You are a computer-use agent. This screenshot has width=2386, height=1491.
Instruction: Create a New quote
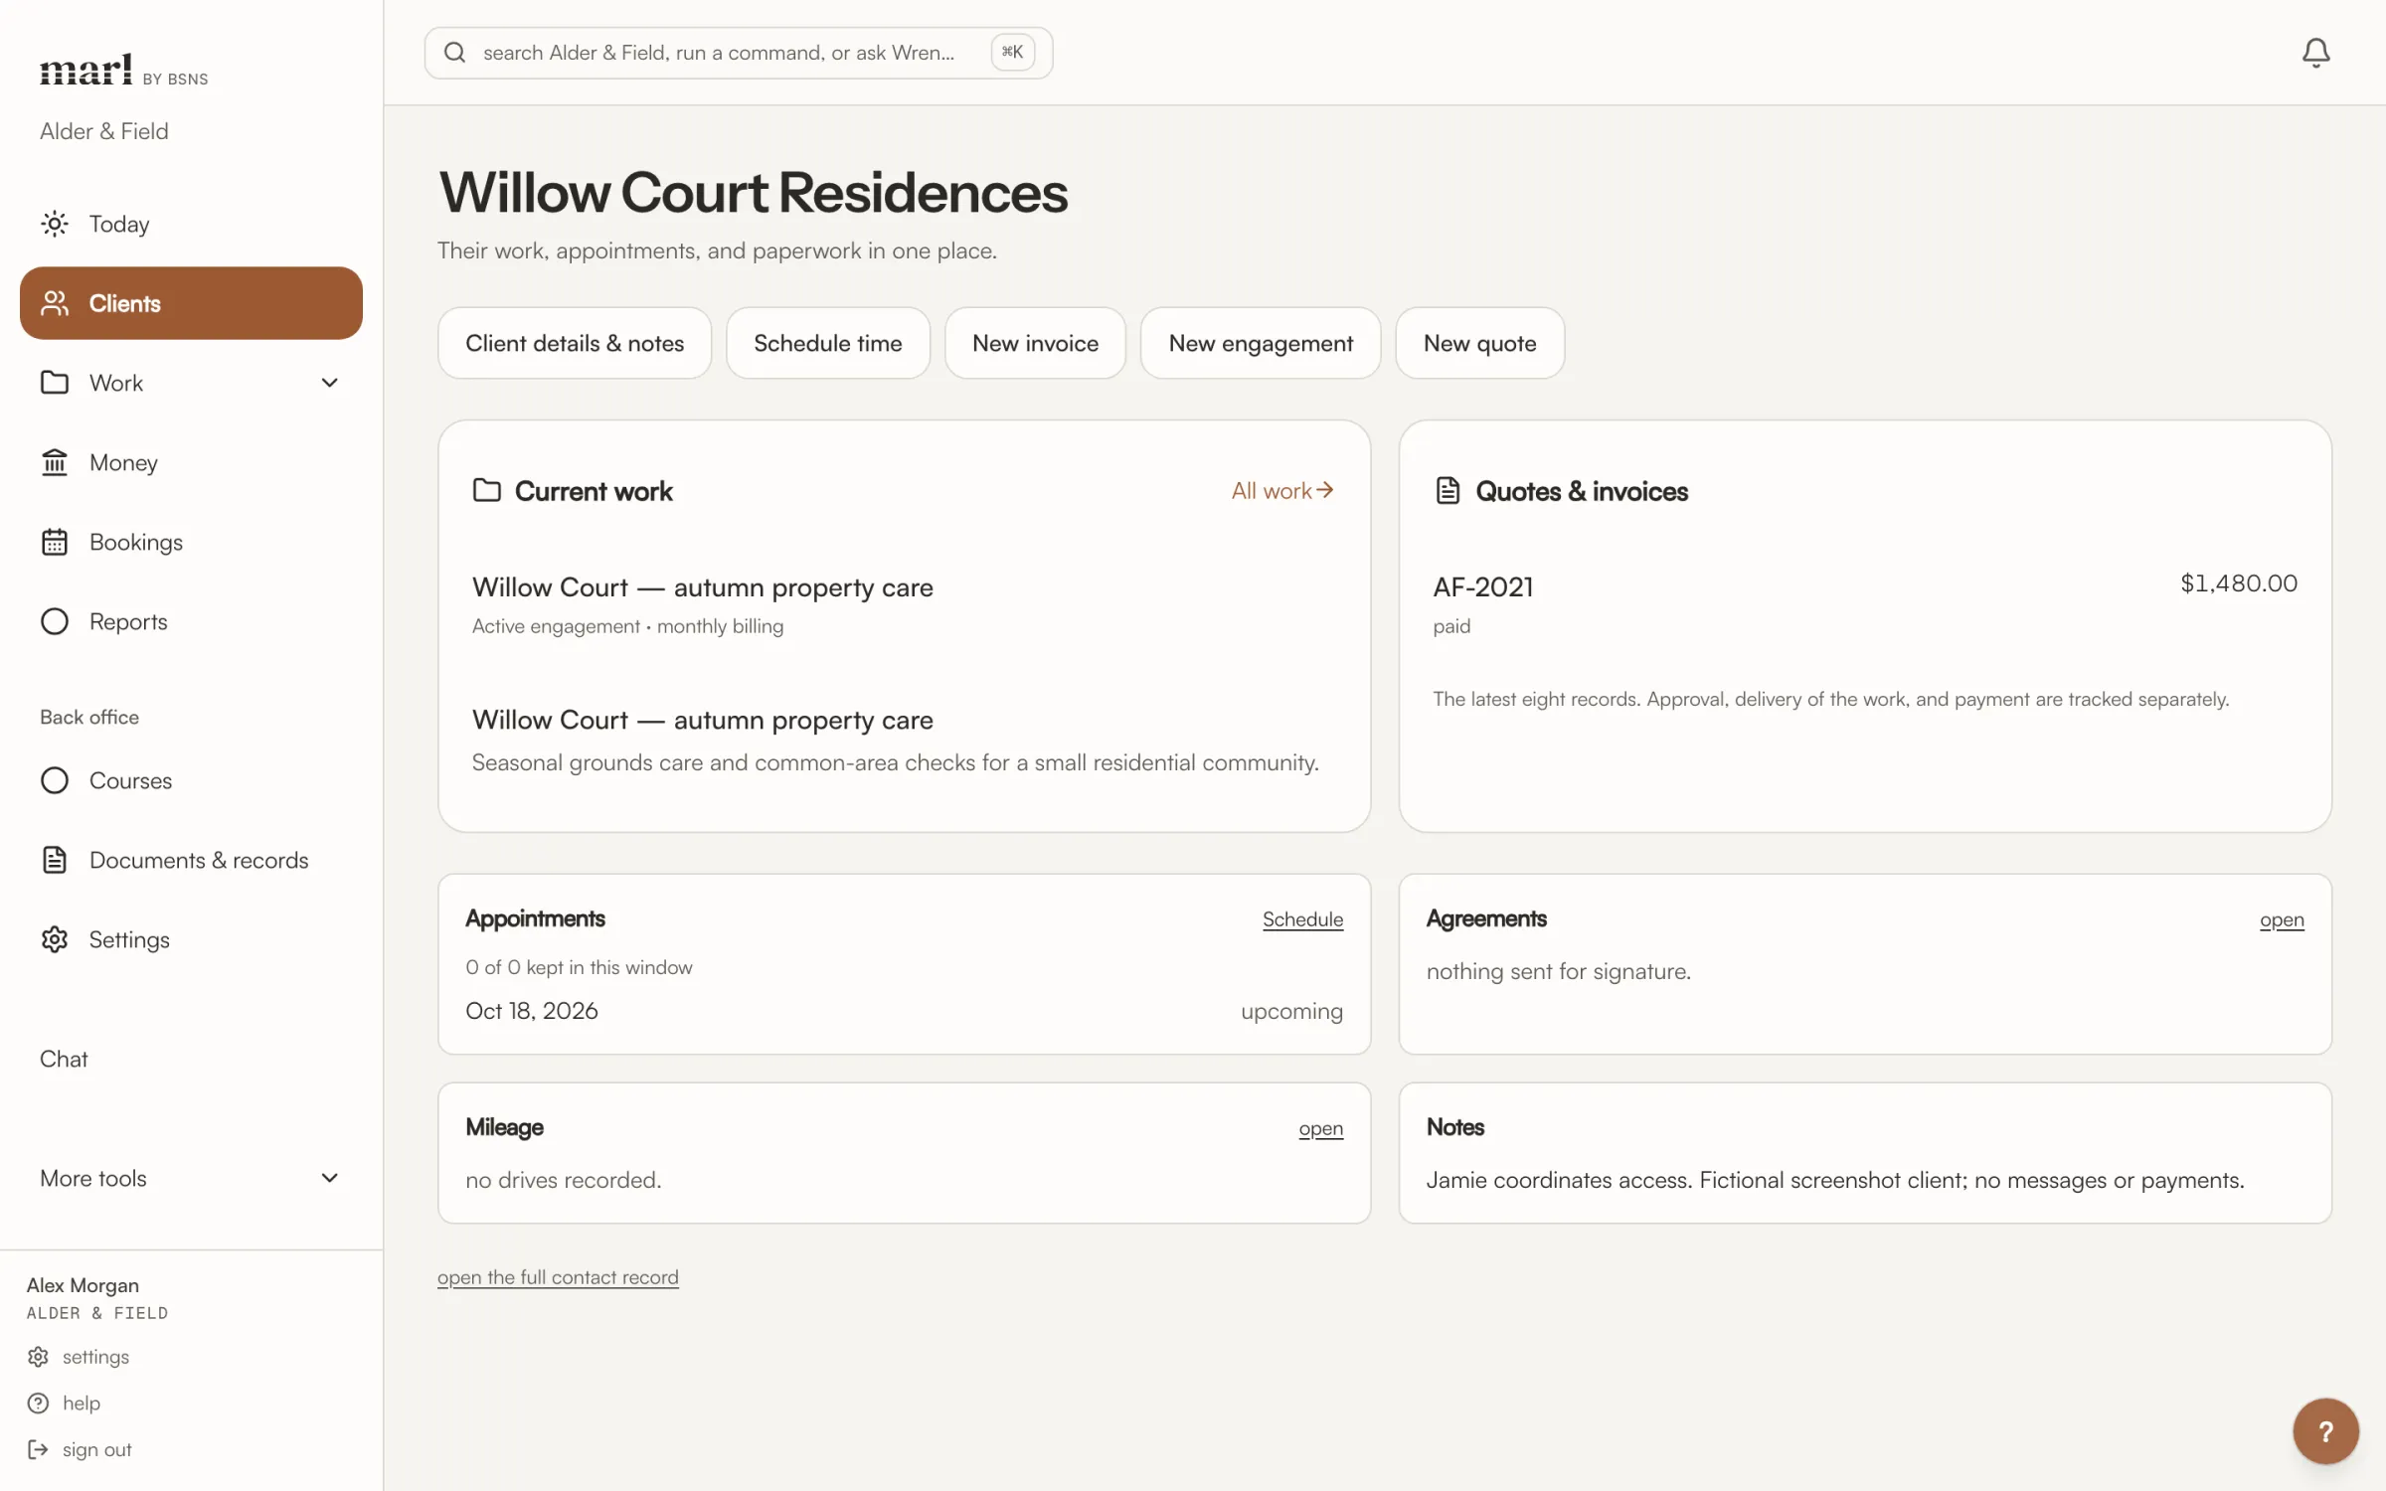pyautogui.click(x=1479, y=343)
